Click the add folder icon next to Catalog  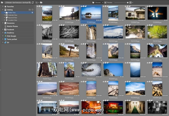30,10
